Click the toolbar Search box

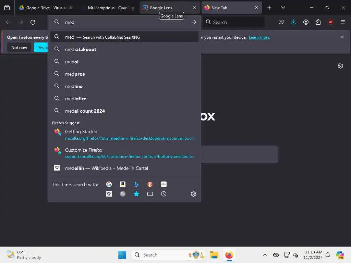pyautogui.click(x=233, y=22)
